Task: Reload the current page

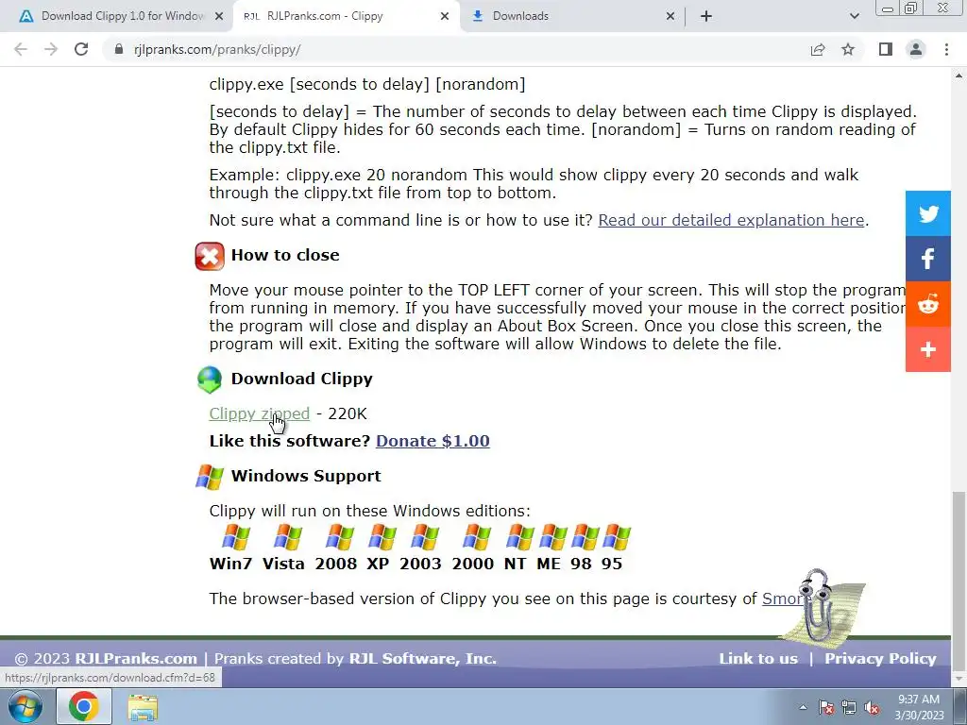Action: click(x=81, y=49)
